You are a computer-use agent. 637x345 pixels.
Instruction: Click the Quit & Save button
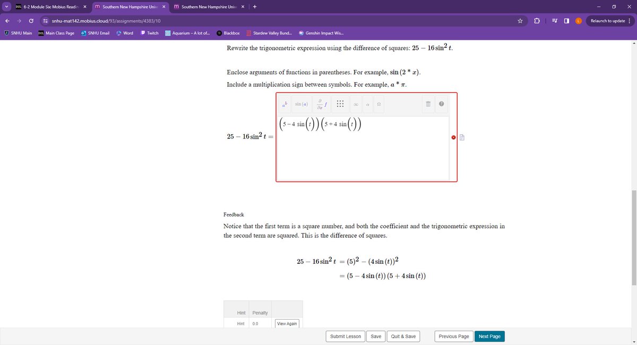[x=403, y=337]
